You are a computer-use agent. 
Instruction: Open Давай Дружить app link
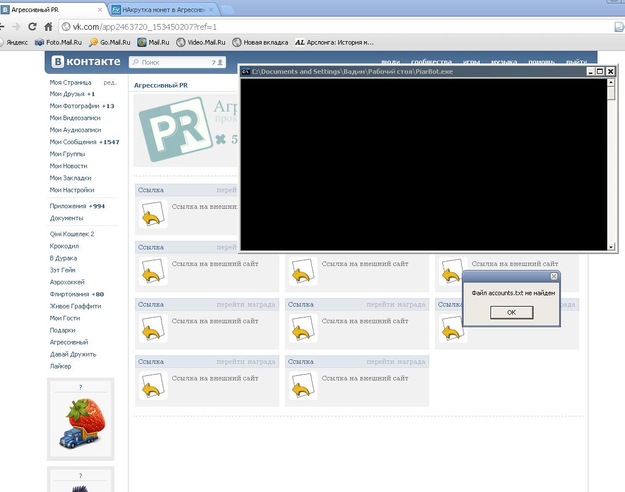coord(73,354)
